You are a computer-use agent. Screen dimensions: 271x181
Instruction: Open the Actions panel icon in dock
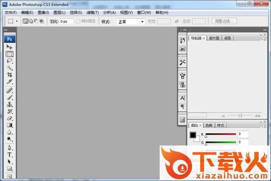coord(182,49)
